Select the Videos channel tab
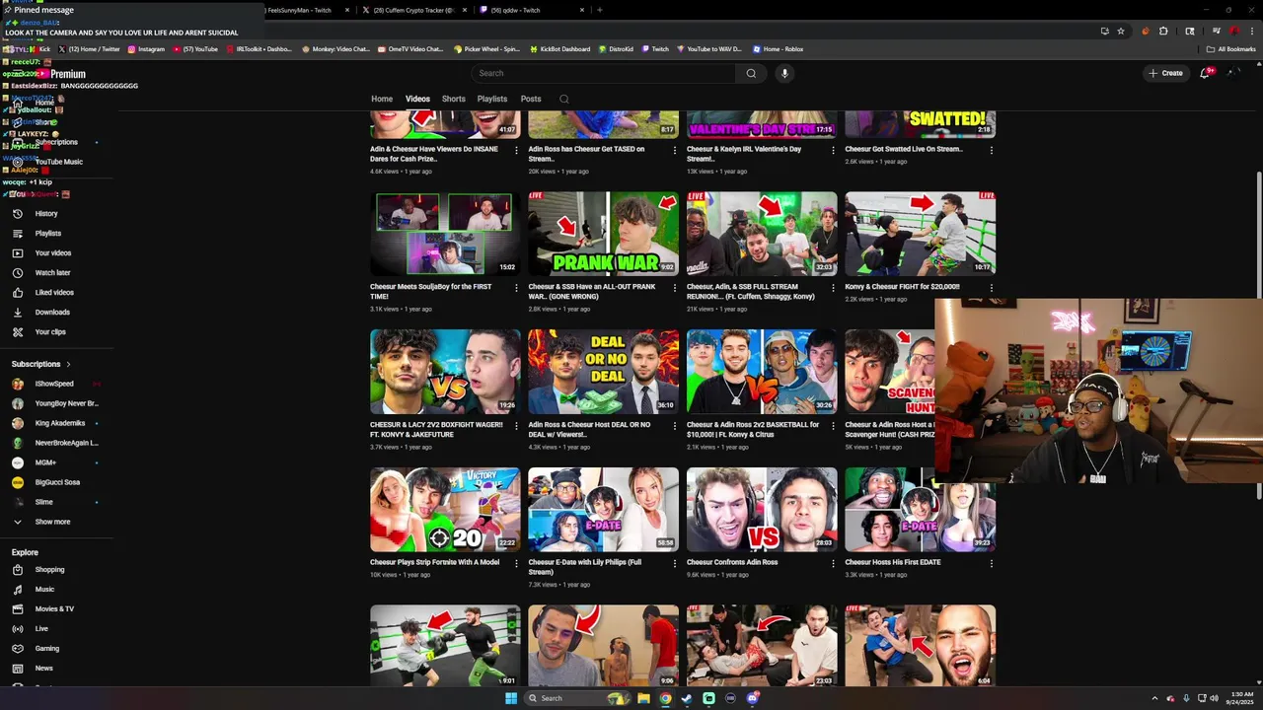Screen dimensions: 1263x710 point(417,99)
